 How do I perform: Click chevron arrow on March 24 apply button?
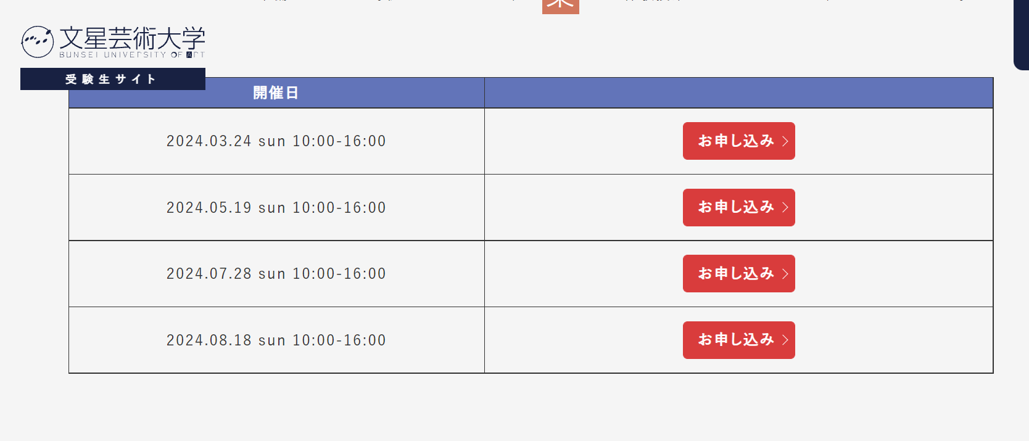click(x=785, y=141)
